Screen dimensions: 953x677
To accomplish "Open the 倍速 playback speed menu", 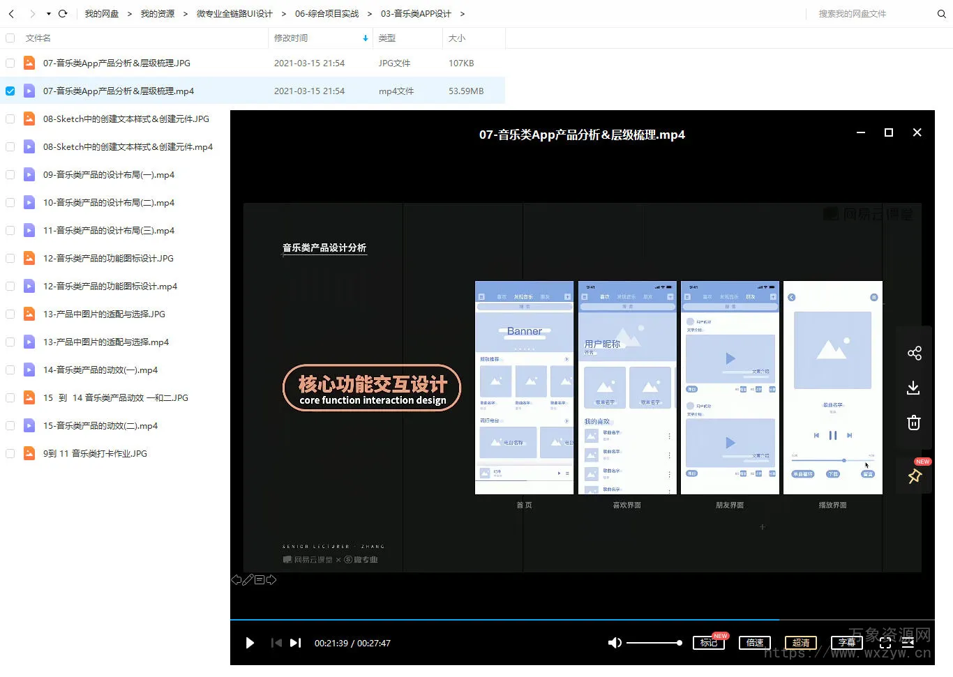I will 755,643.
